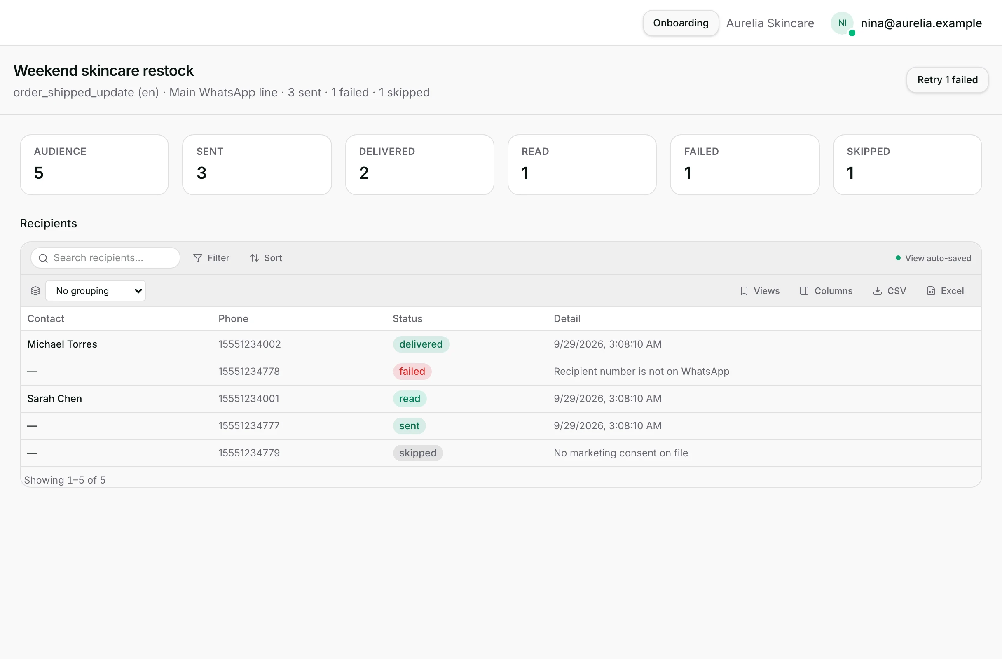The width and height of the screenshot is (1002, 659).
Task: Click 'Recipient number is not on WhatsApp' detail
Action: pyautogui.click(x=641, y=372)
